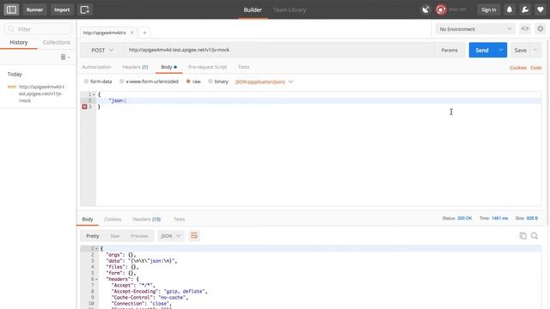The width and height of the screenshot is (550, 309).
Task: Click the sync status icon
Action: click(441, 9)
